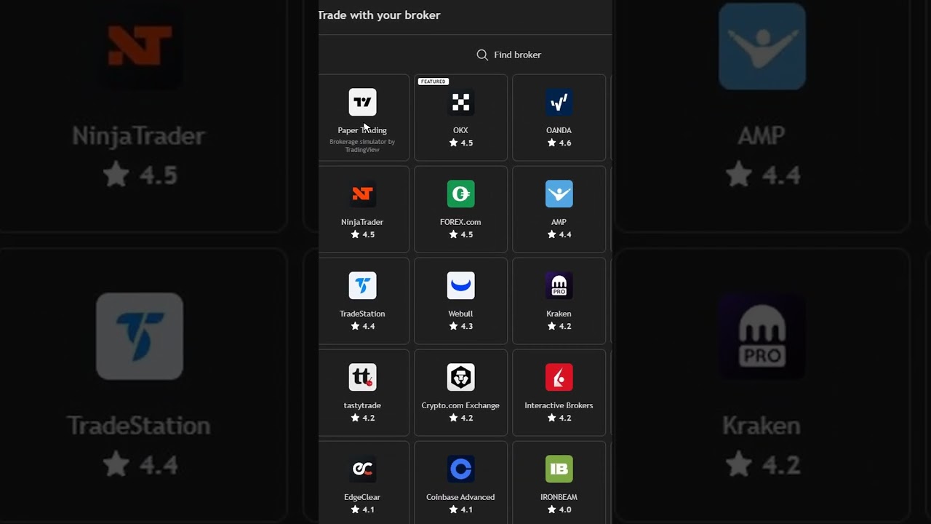Click the 4.6 star rating under OANDA
This screenshot has width=931, height=524.
point(559,143)
